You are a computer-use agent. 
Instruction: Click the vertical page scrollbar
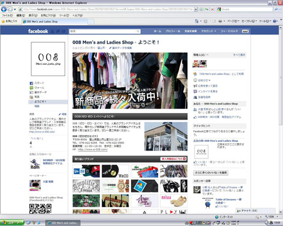(x=281, y=121)
